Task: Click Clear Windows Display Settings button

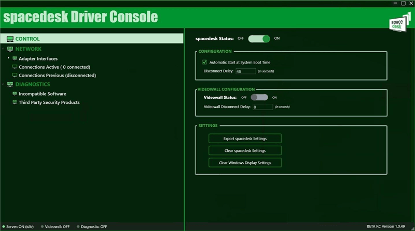Action: [245, 163]
